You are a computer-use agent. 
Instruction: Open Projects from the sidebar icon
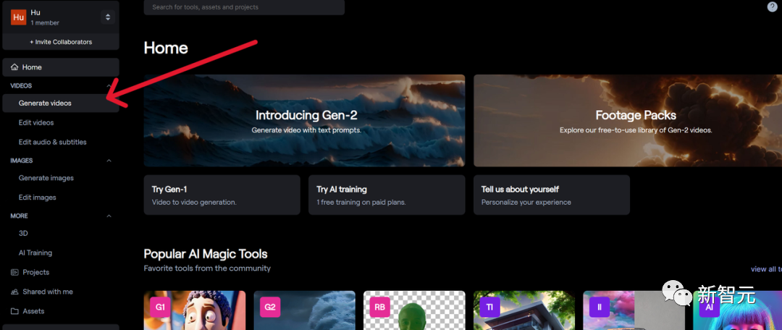tap(14, 272)
